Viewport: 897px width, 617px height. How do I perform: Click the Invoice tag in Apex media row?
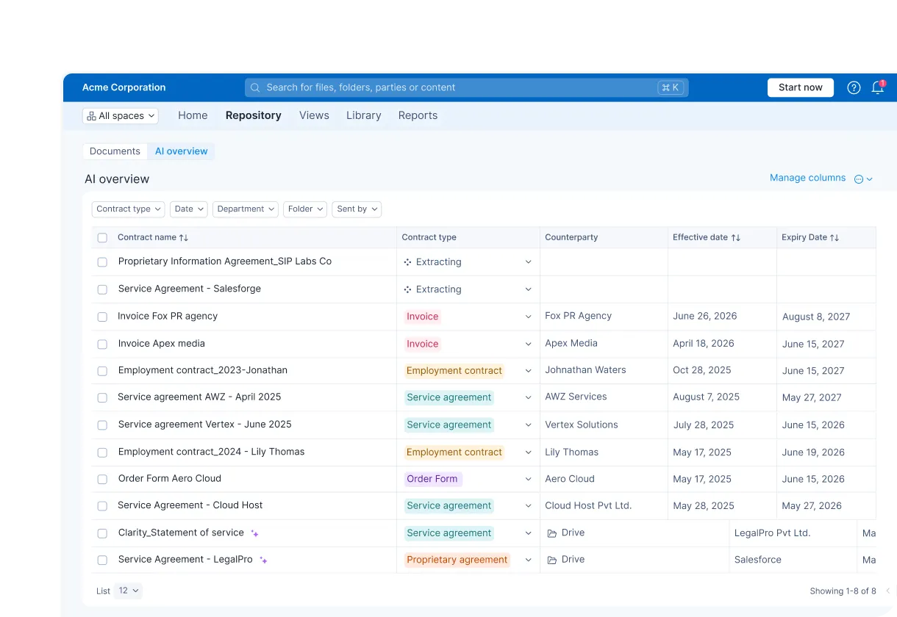[423, 344]
